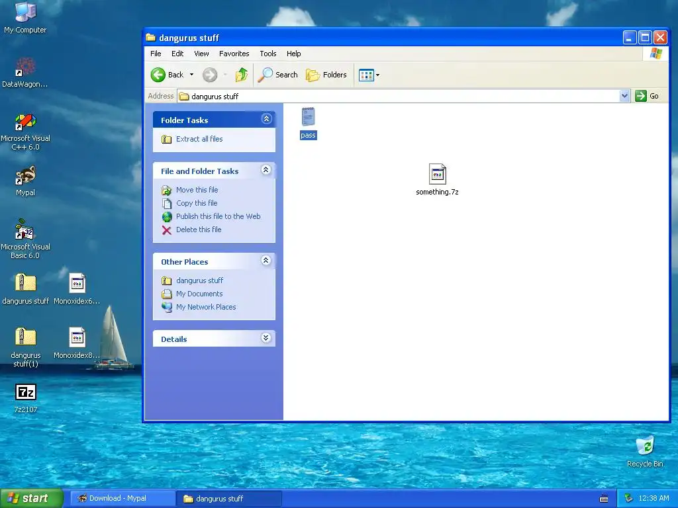Open the Search pane
The width and height of the screenshot is (678, 508).
(277, 75)
